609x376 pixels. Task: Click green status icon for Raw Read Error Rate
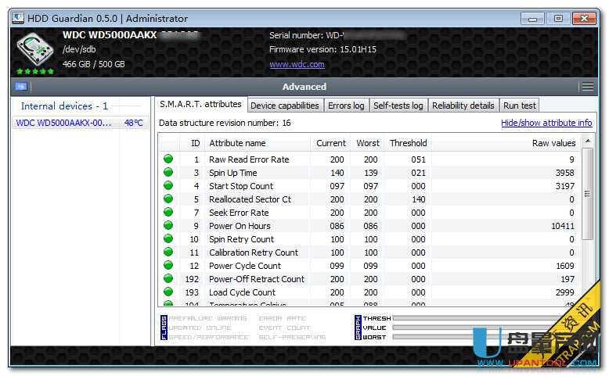tap(168, 159)
